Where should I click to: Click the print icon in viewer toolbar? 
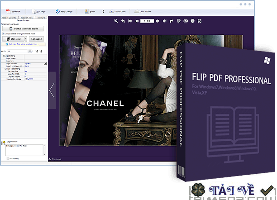pyautogui.click(x=179, y=21)
